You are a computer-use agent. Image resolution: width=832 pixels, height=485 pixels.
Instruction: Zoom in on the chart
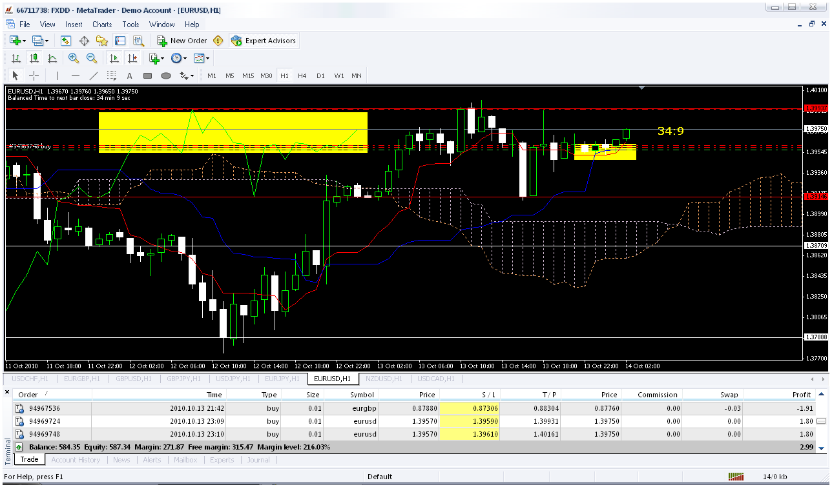point(74,58)
